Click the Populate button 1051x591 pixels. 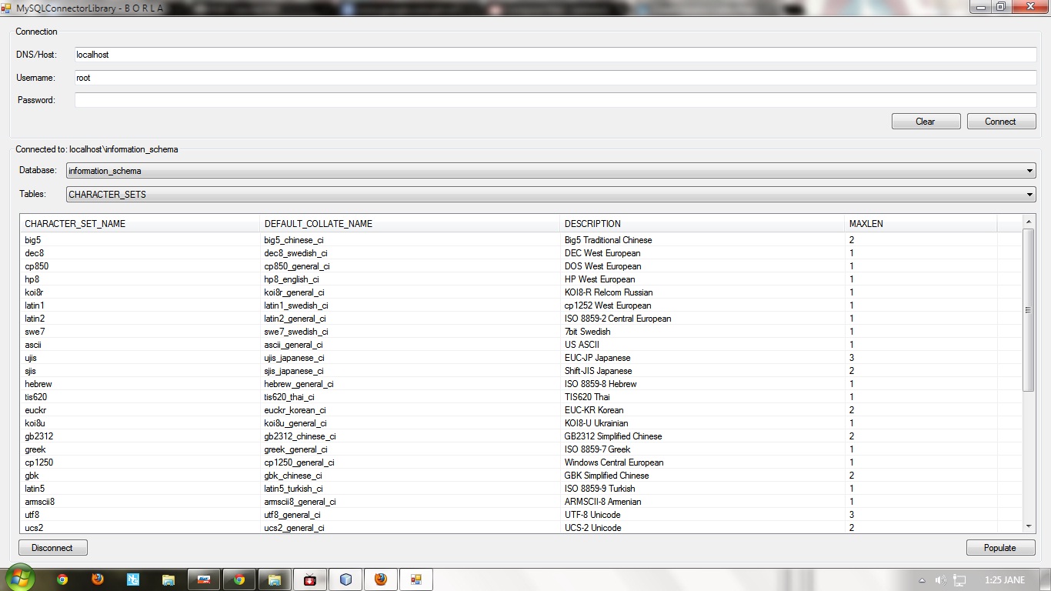click(1000, 548)
